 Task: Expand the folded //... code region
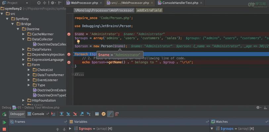73,74
